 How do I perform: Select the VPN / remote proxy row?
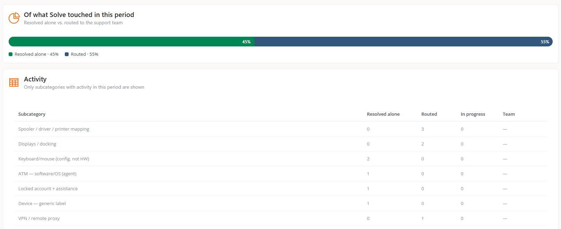281,218
